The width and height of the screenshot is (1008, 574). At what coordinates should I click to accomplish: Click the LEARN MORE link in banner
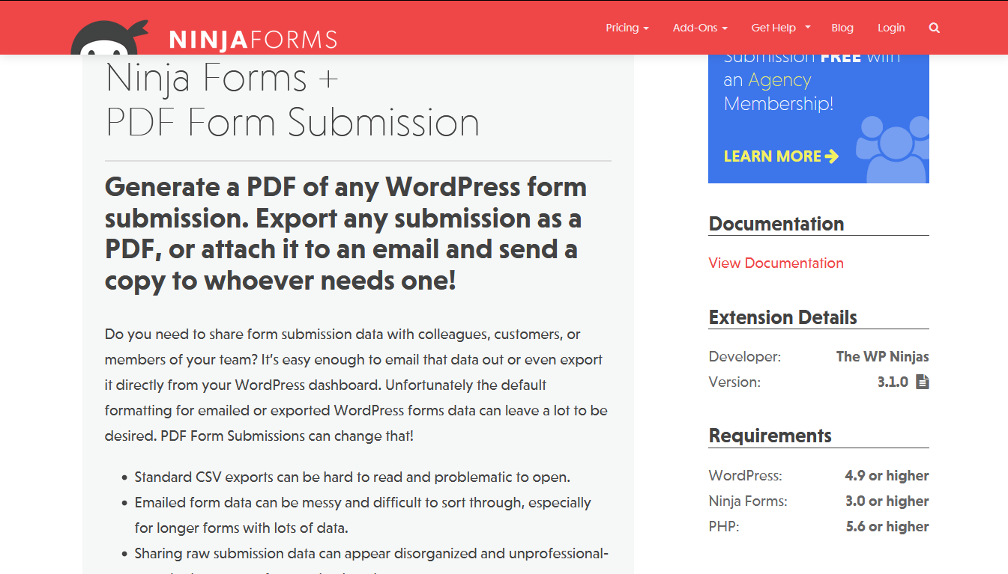click(781, 156)
